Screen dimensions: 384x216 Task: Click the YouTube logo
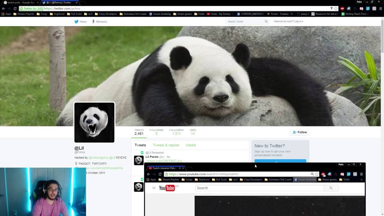(x=167, y=188)
